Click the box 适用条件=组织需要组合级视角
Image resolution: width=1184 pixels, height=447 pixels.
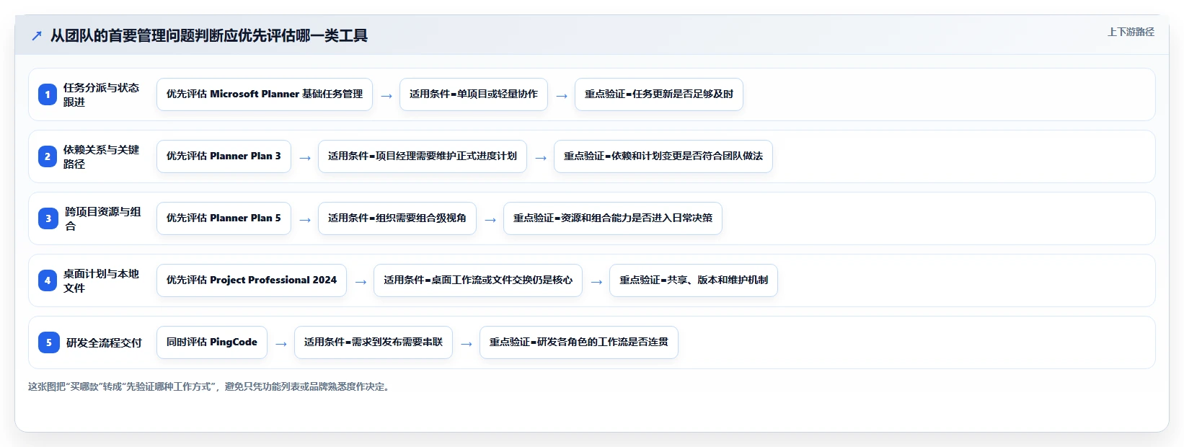point(397,218)
